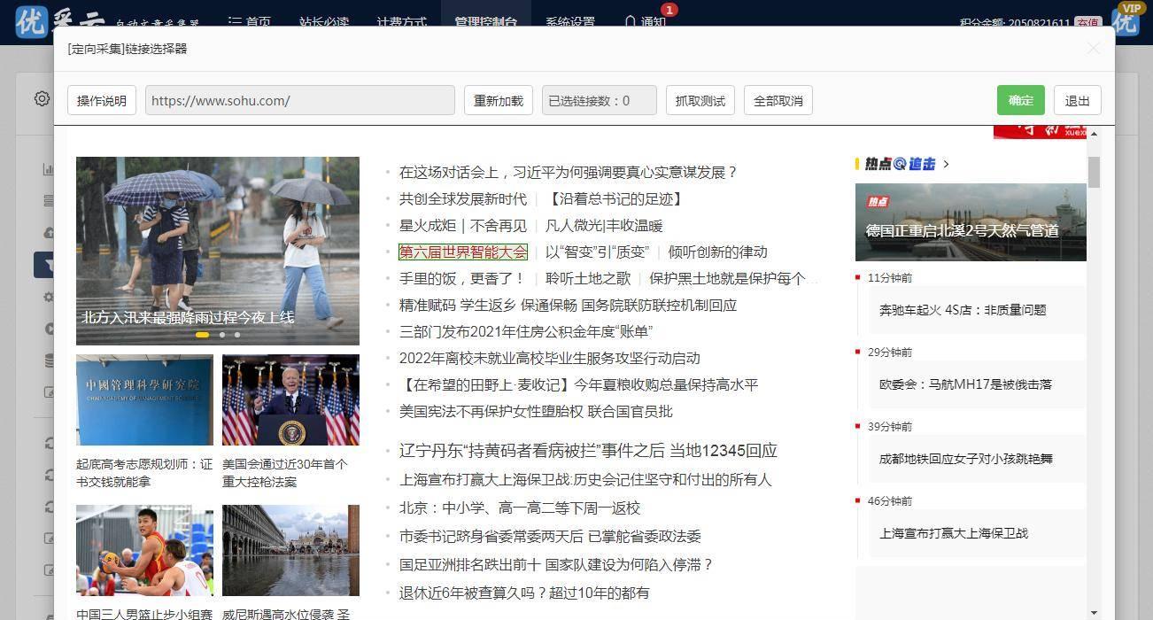This screenshot has width=1153, height=620.
Task: Click the Biden podium thumbnail
Action: click(290, 399)
